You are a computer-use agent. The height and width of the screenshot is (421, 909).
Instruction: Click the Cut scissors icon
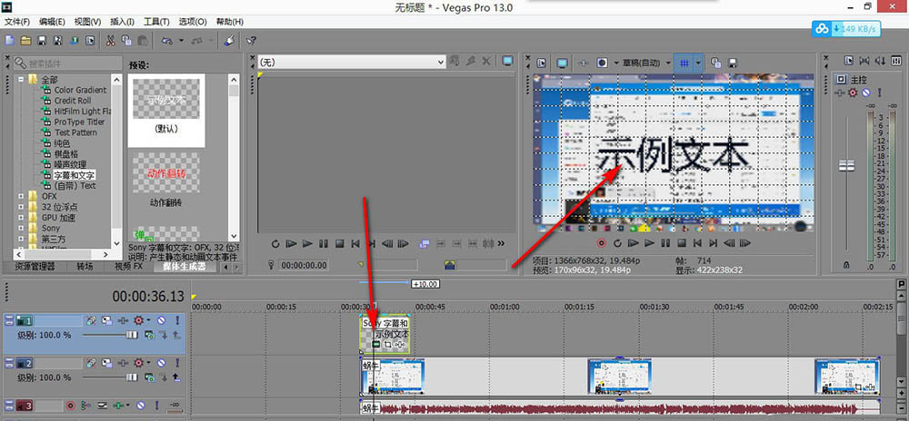pyautogui.click(x=110, y=41)
